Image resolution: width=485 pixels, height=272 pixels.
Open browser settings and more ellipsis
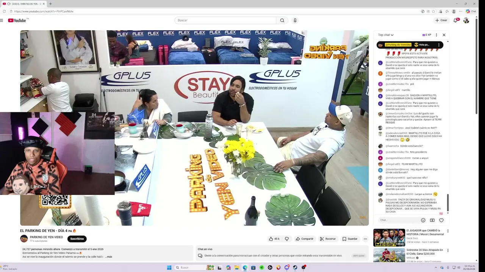point(461,11)
